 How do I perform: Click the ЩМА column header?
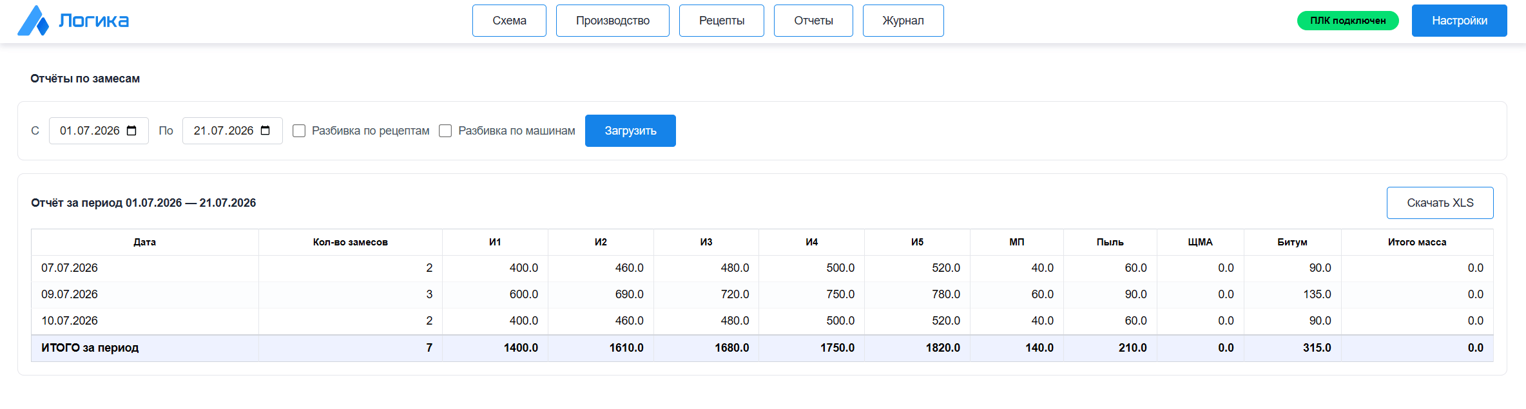tap(1201, 242)
